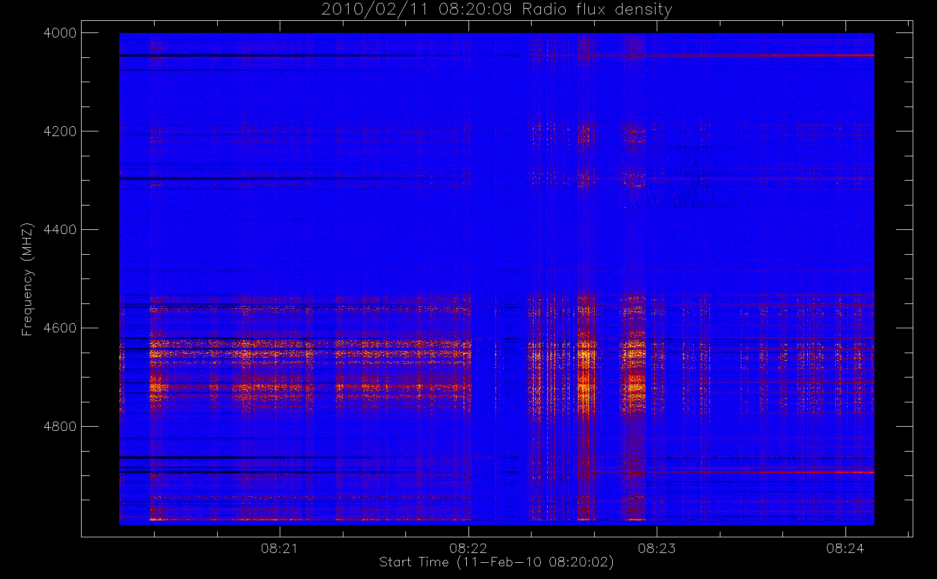Select the 4400 frequency tick label
Viewport: 937px width, 579px height.
pos(60,230)
